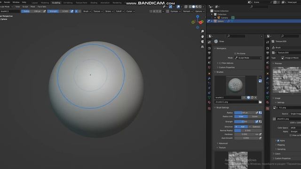The image size is (301, 169).
Task: Click the Draw tool brush icon
Action: (216, 41)
